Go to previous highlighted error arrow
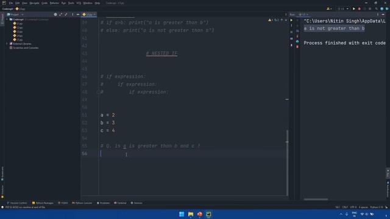Image resolution: width=390 pixels, height=219 pixels. 282,20
